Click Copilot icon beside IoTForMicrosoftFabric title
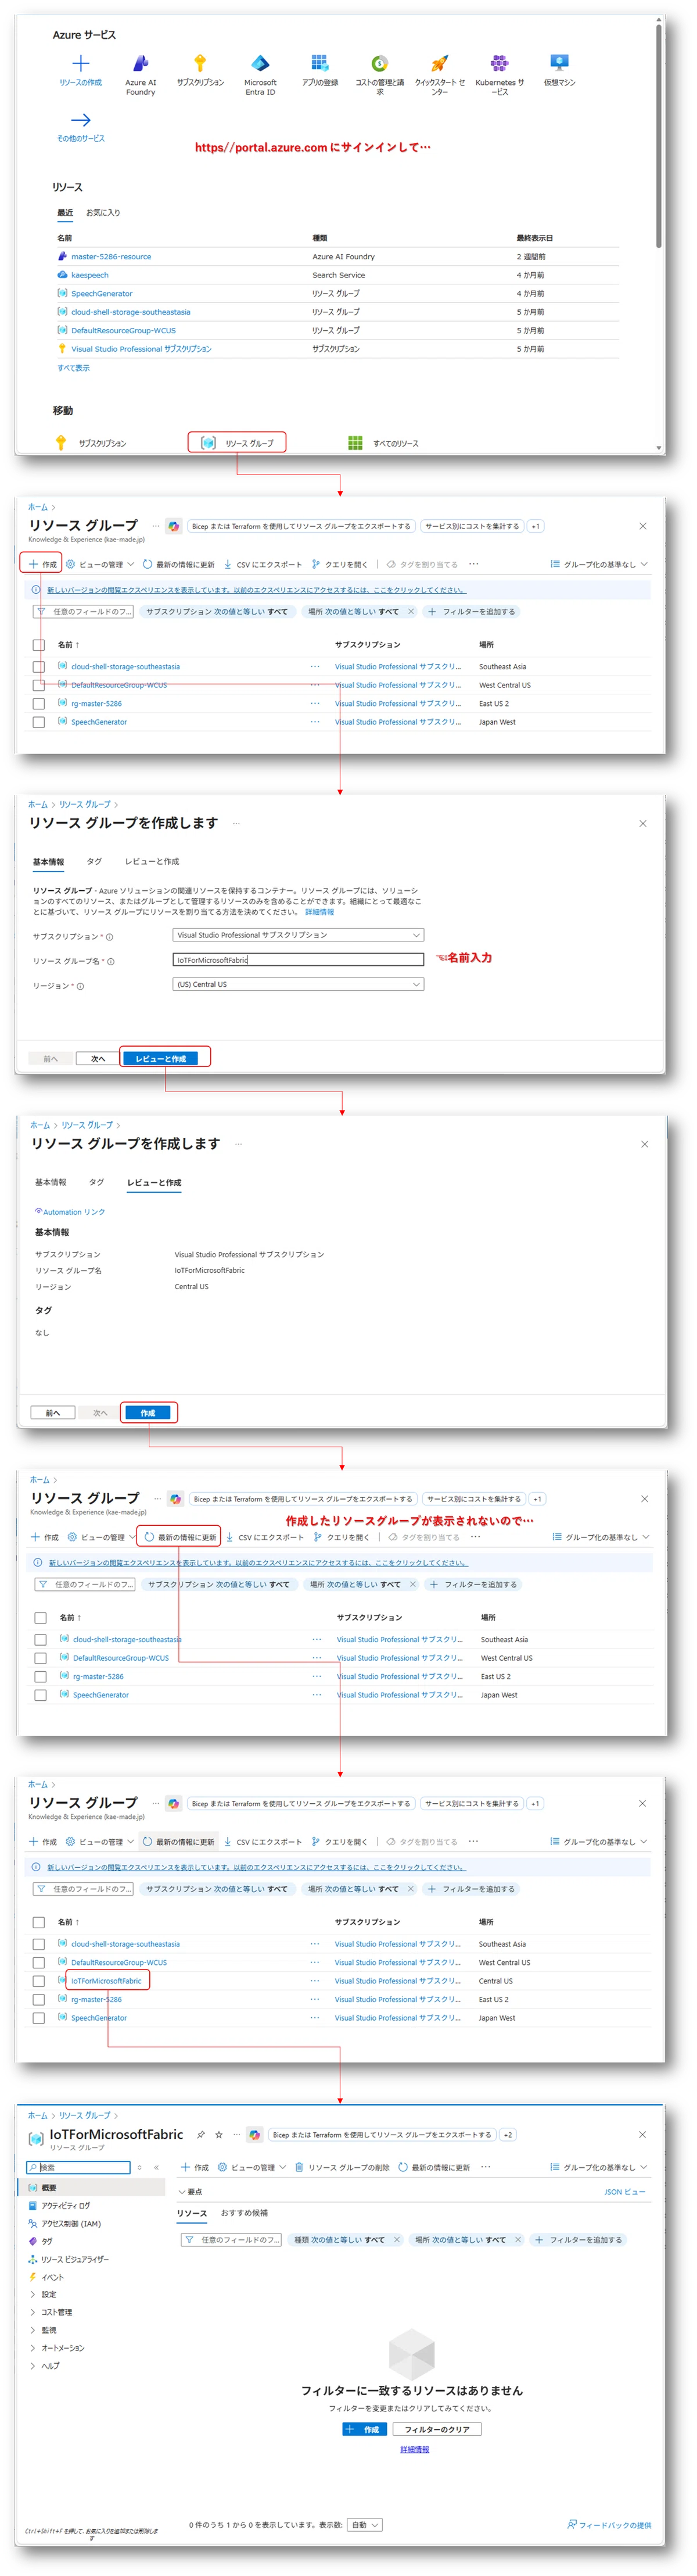697x2576 pixels. (x=254, y=2134)
